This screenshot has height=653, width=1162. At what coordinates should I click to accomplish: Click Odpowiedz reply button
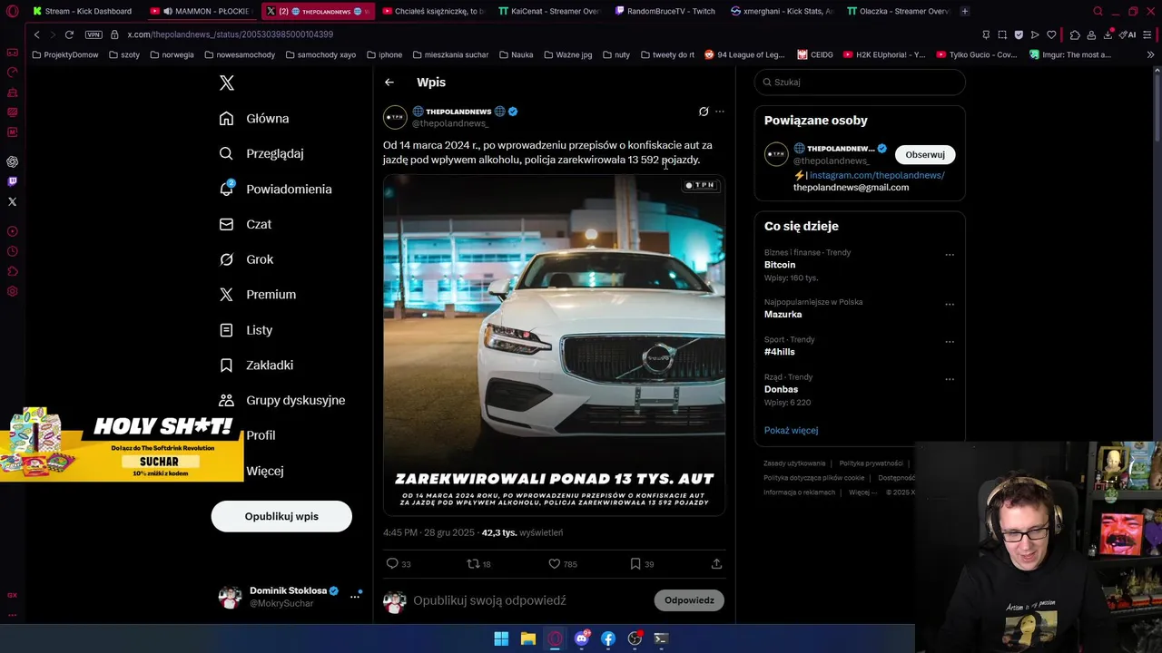pyautogui.click(x=689, y=600)
